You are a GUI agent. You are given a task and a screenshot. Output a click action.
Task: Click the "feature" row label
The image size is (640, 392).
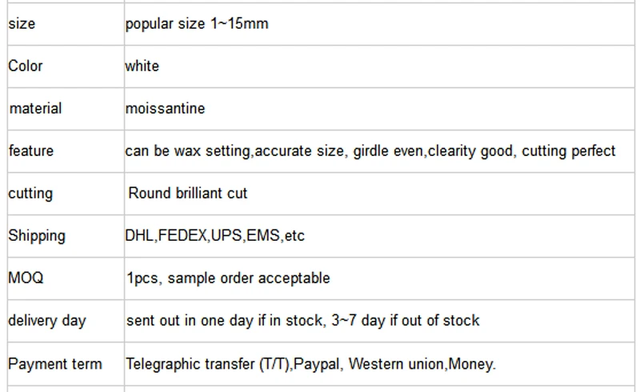tap(30, 151)
